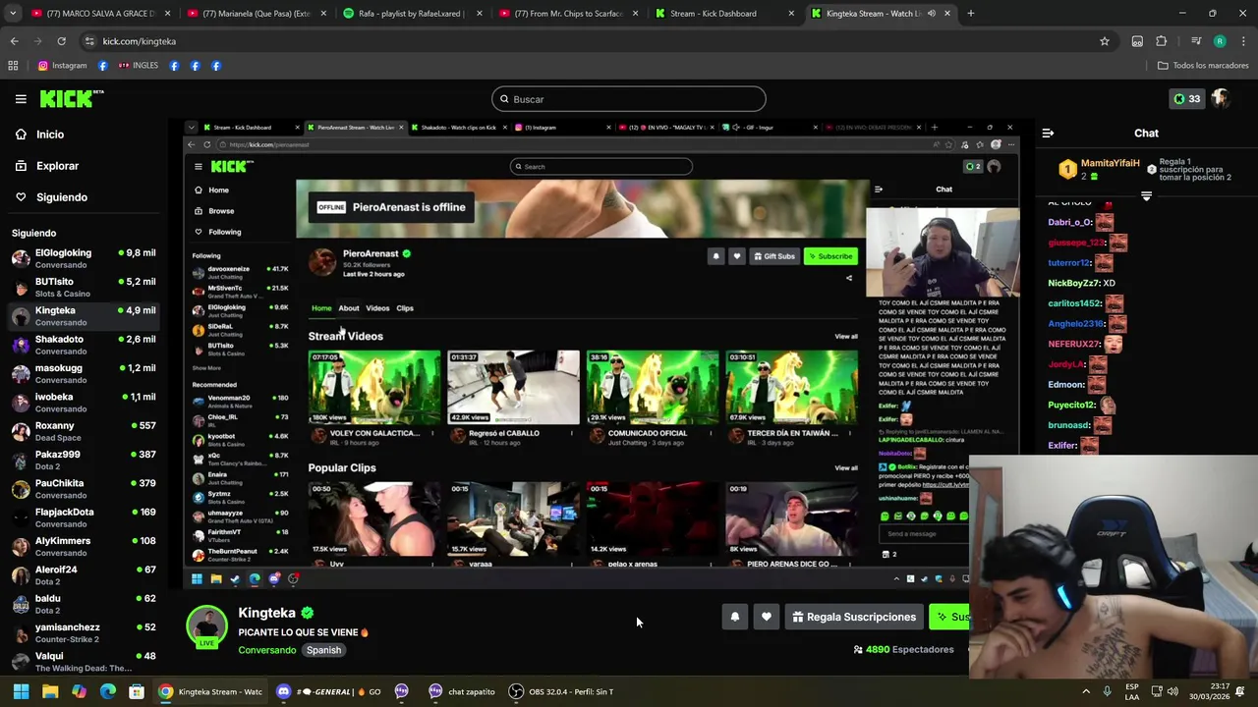Mute the Kingteka Stream tab audio icon

pos(931,14)
